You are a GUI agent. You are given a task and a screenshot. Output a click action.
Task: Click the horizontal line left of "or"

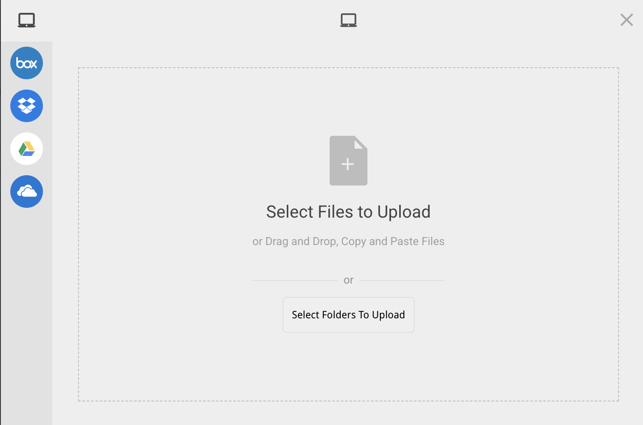point(295,281)
